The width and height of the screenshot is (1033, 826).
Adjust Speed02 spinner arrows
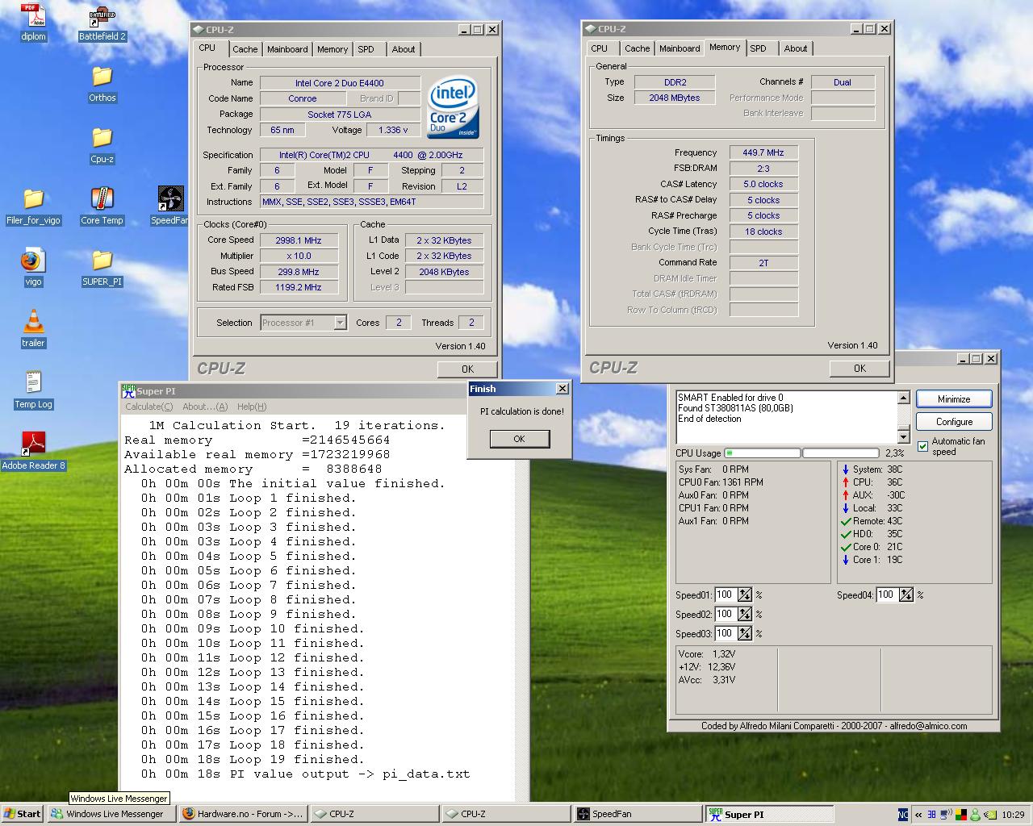point(744,615)
